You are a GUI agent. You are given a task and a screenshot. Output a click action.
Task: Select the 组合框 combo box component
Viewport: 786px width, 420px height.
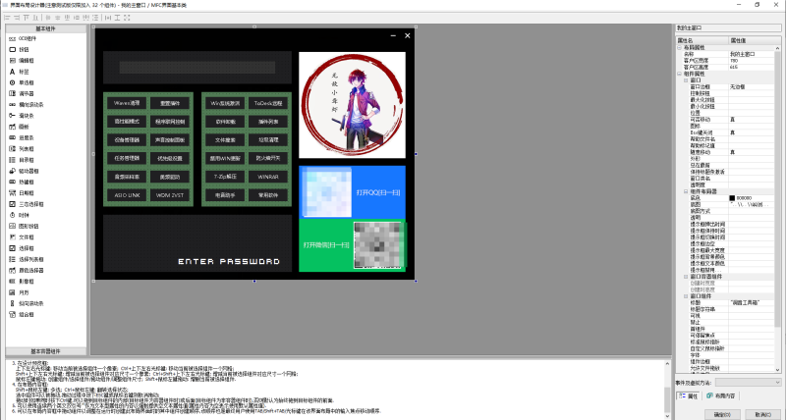(22, 314)
